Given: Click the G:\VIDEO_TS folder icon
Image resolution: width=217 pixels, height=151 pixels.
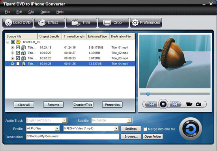Looking at the screenshot, I should click(19, 42).
